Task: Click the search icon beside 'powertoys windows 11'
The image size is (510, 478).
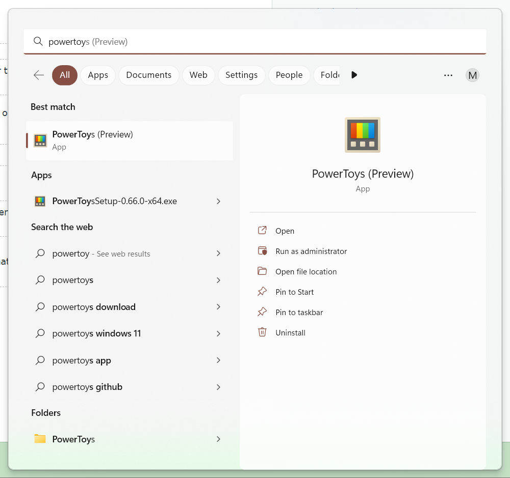Action: (40, 333)
